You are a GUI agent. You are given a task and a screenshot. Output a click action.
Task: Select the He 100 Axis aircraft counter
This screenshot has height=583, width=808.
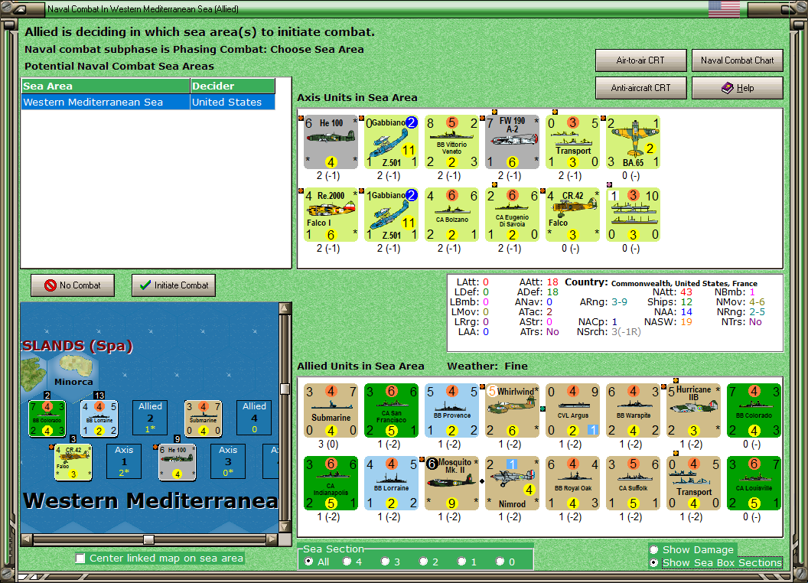pos(331,142)
